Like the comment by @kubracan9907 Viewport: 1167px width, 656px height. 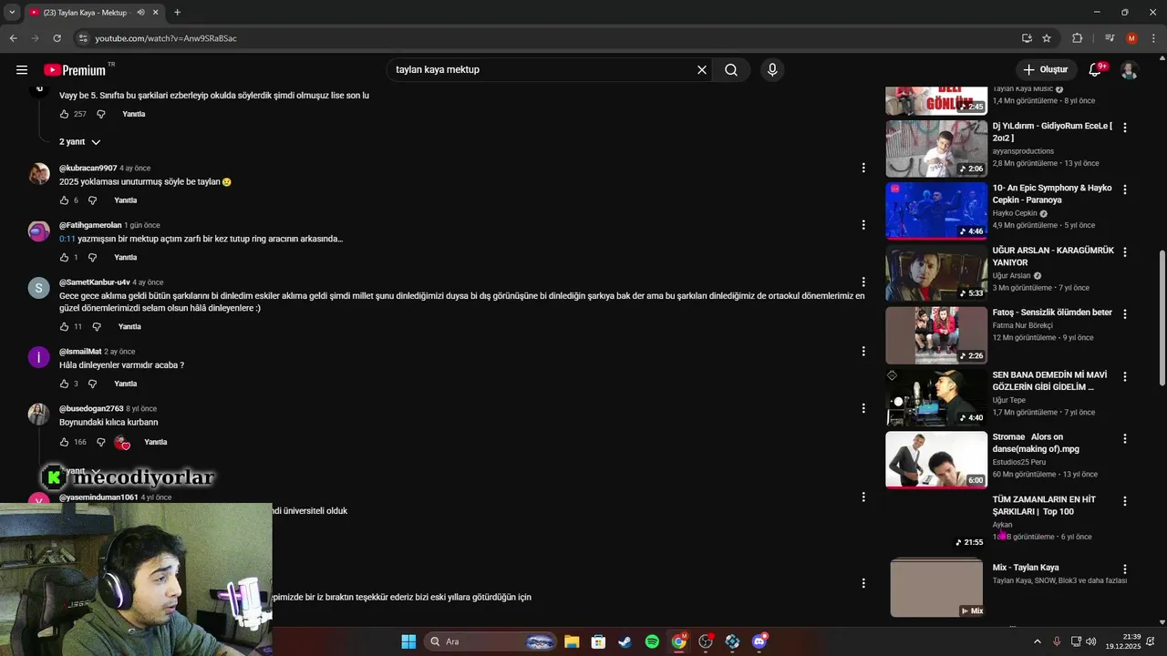(64, 200)
